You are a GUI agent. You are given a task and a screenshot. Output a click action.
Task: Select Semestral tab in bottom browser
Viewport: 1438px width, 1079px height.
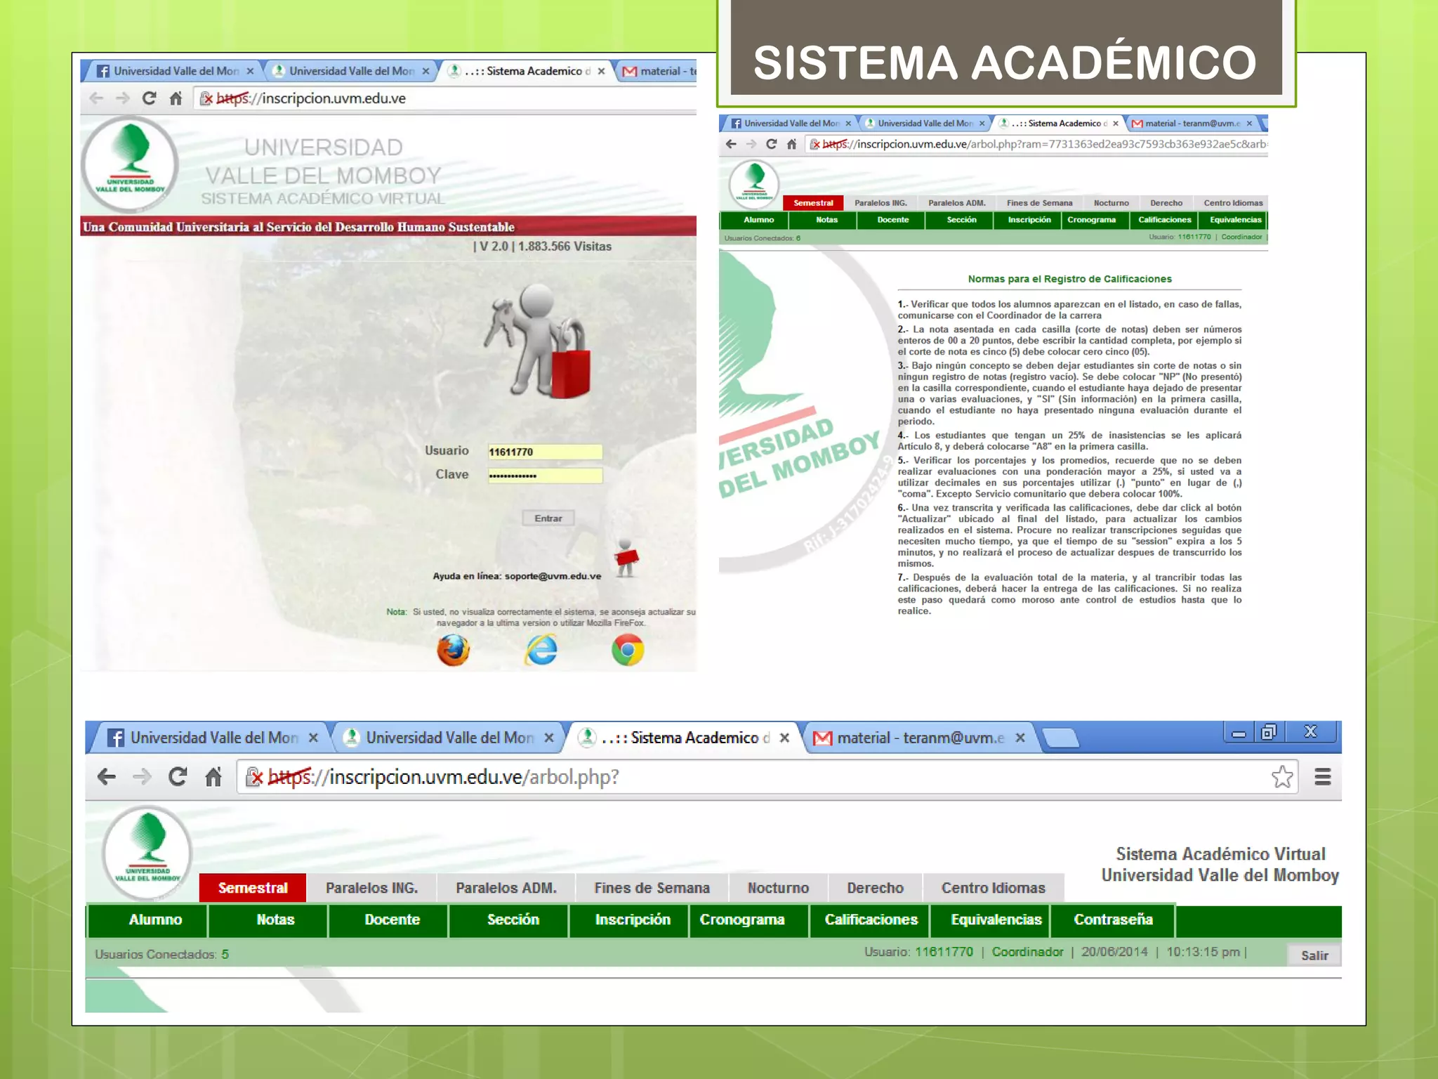coord(253,888)
